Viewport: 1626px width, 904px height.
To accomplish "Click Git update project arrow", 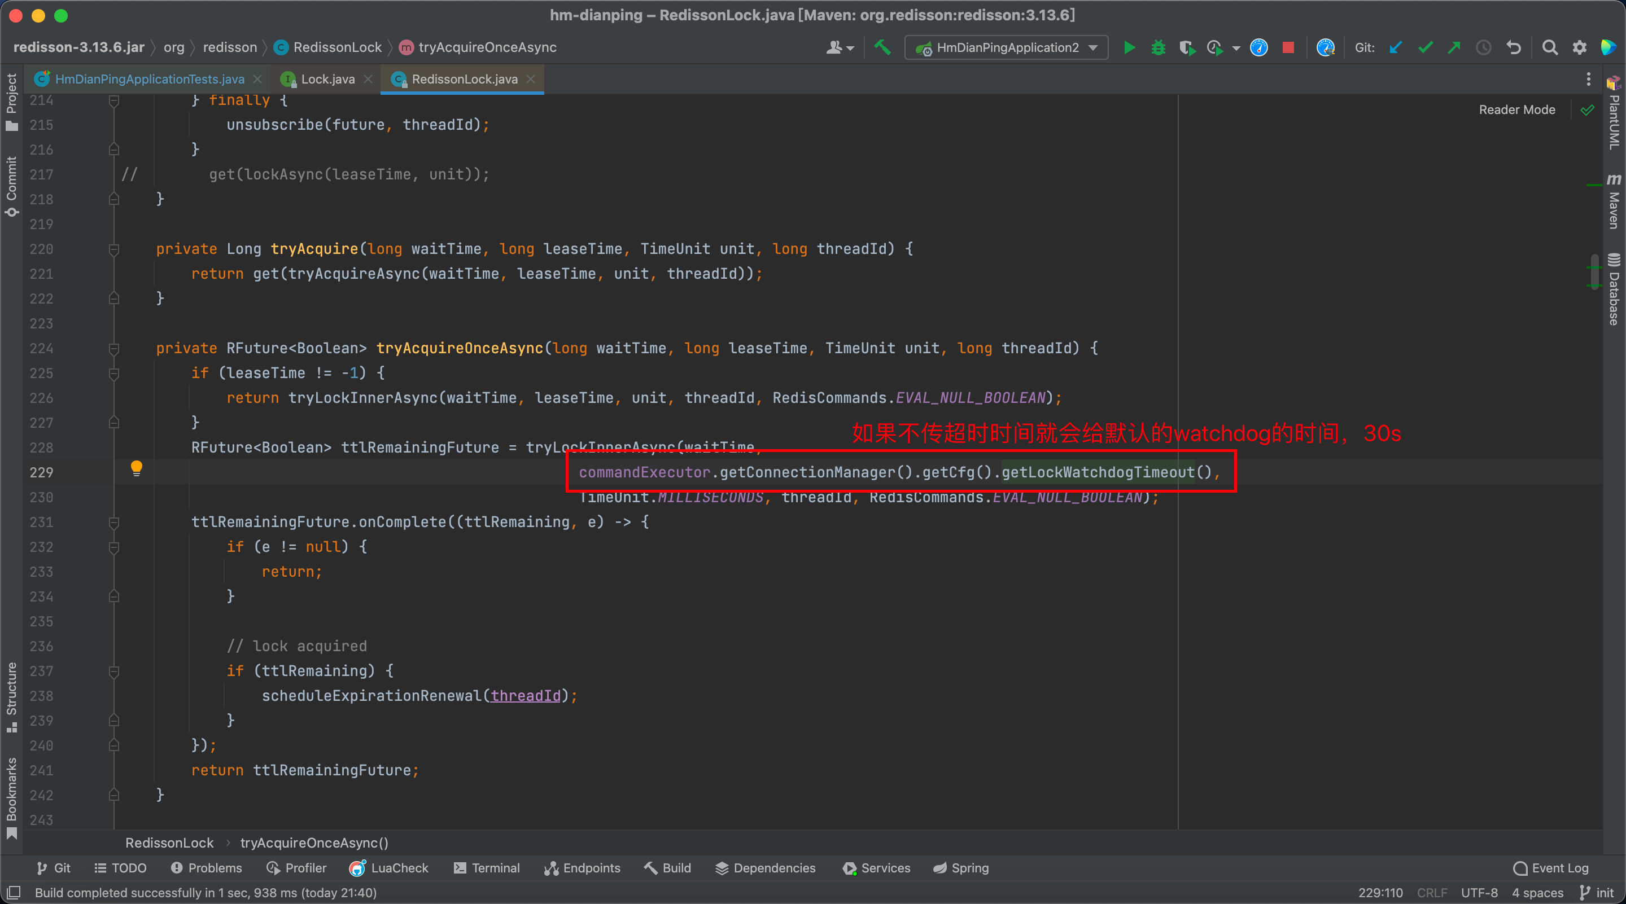I will click(x=1395, y=47).
